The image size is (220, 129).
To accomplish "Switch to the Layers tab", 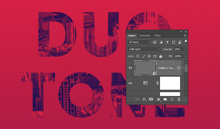I will point(132,35).
